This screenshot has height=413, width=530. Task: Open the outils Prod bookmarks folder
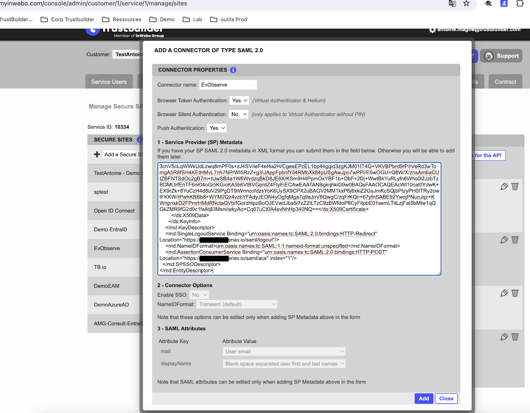229,20
